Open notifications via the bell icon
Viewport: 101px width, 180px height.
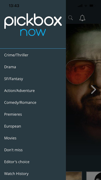click(x=82, y=18)
